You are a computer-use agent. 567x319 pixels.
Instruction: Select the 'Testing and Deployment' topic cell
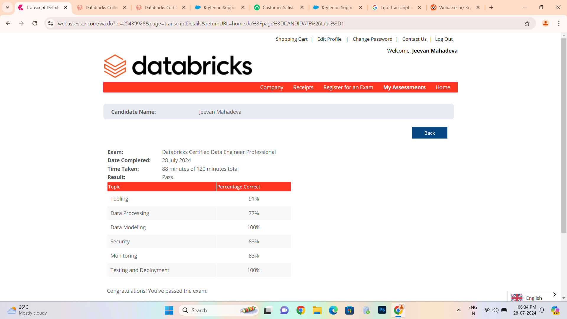[162, 270]
